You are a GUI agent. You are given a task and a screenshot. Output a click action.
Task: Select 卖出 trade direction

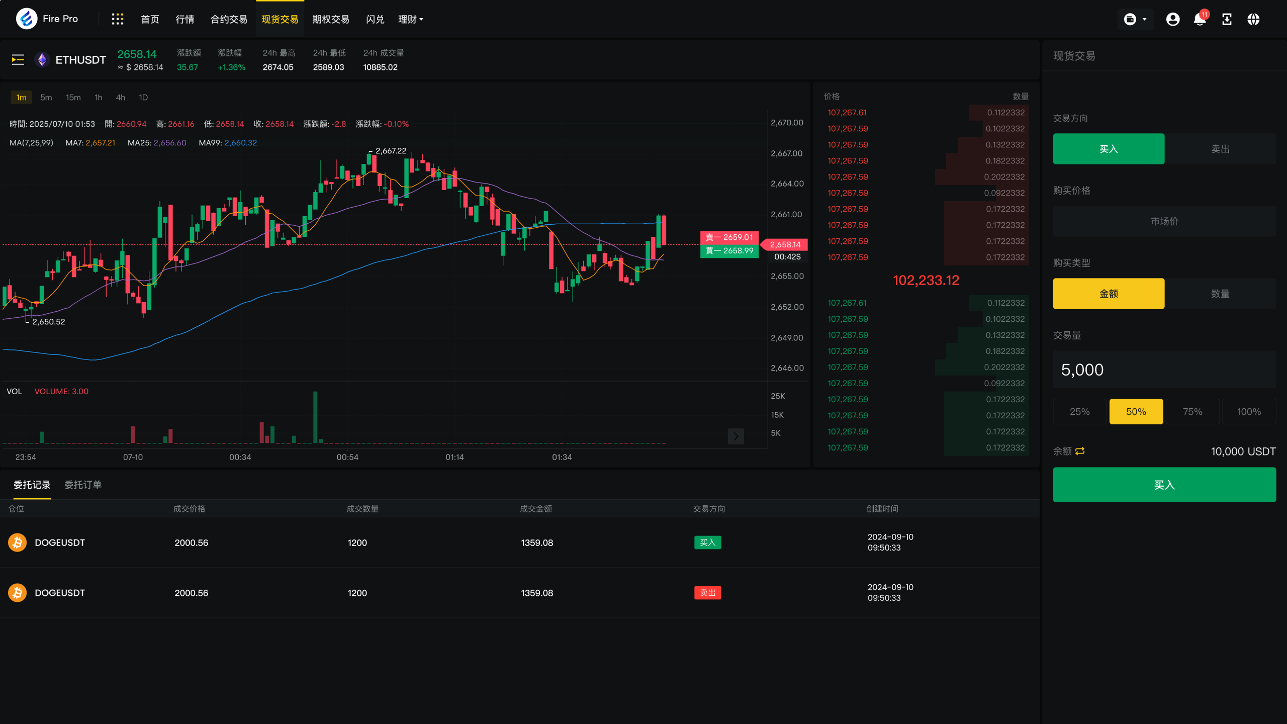tap(1220, 149)
